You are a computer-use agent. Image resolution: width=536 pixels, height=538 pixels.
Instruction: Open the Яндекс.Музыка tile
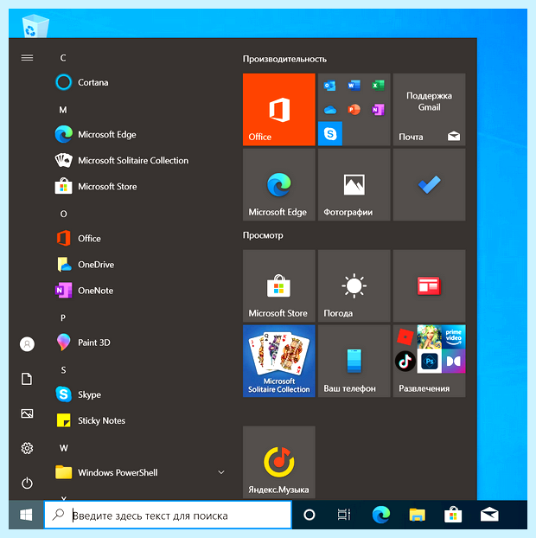click(278, 462)
